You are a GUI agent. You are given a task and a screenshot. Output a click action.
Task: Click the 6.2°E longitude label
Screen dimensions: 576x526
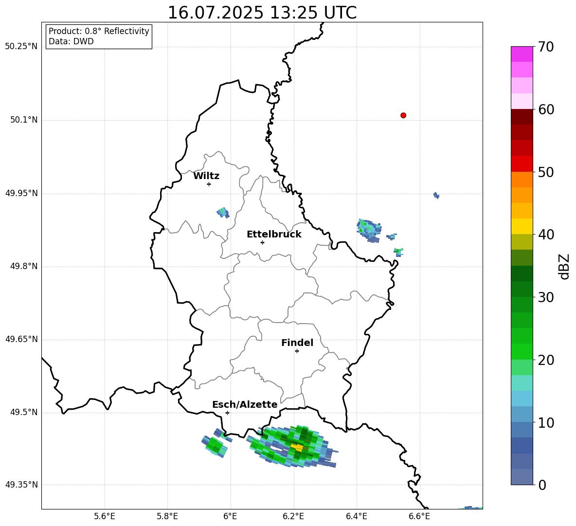pyautogui.click(x=293, y=516)
